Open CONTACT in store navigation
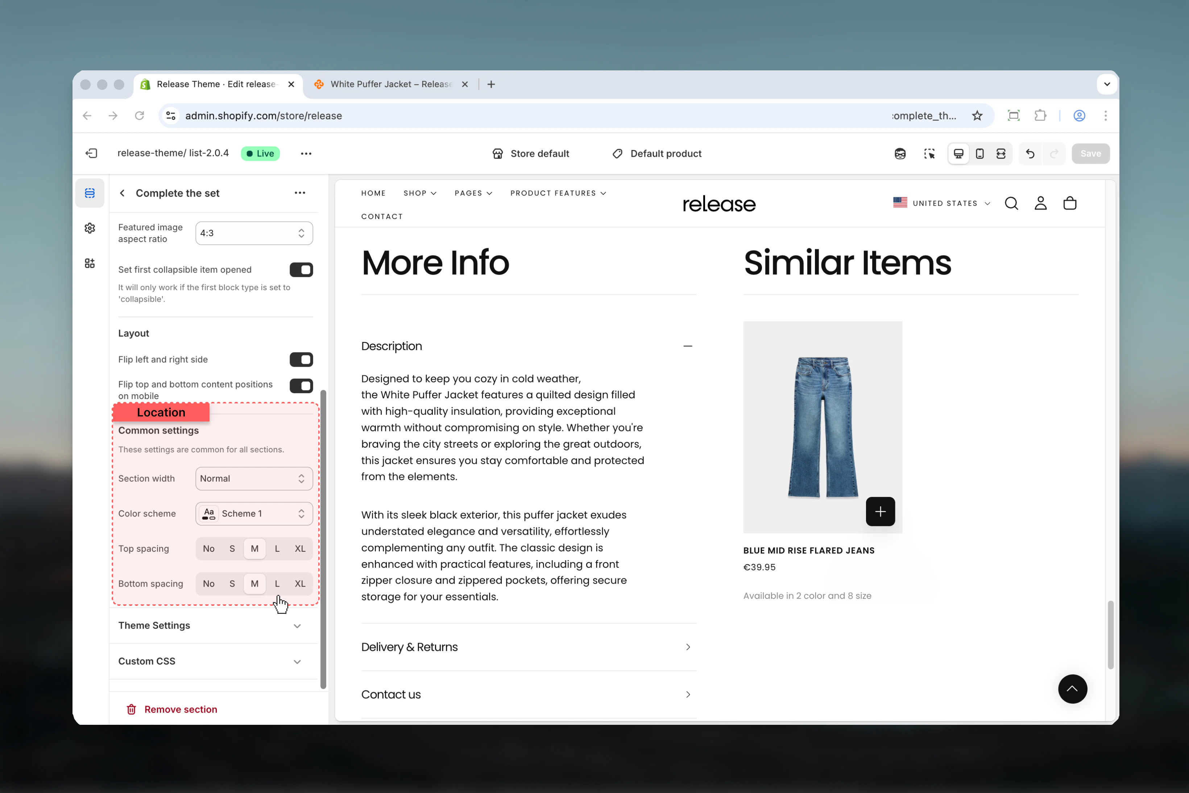The image size is (1189, 793). tap(382, 217)
